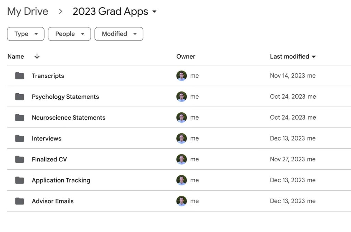351x232 pixels.
Task: Click owner avatar in Finalized CV row
Action: coord(181,159)
